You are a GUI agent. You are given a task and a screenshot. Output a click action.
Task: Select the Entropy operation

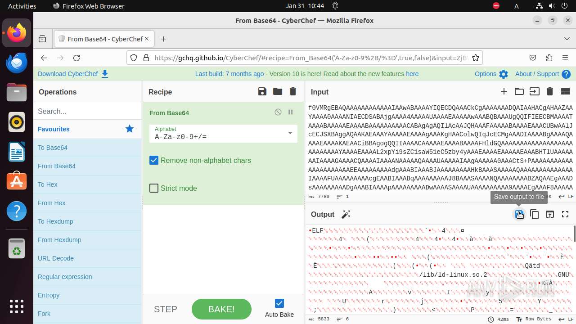[87, 295]
